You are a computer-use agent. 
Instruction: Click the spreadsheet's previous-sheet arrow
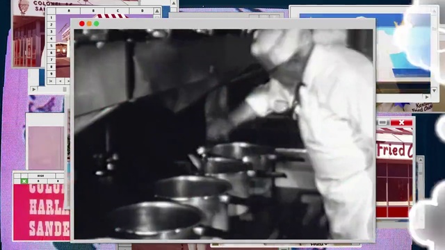coord(60,81)
